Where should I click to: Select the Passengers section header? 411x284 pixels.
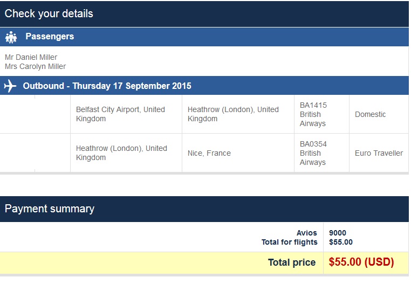click(x=50, y=37)
